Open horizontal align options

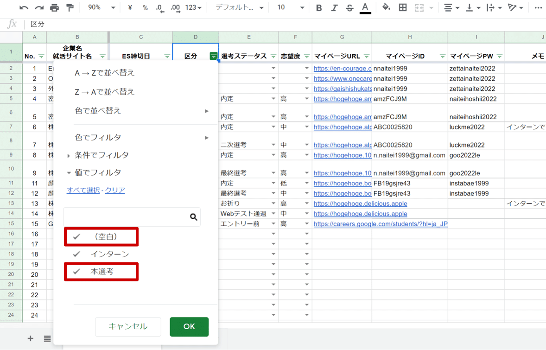click(x=451, y=8)
